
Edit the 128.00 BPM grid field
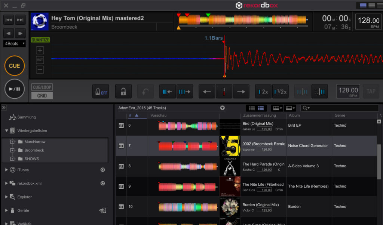[348, 92]
